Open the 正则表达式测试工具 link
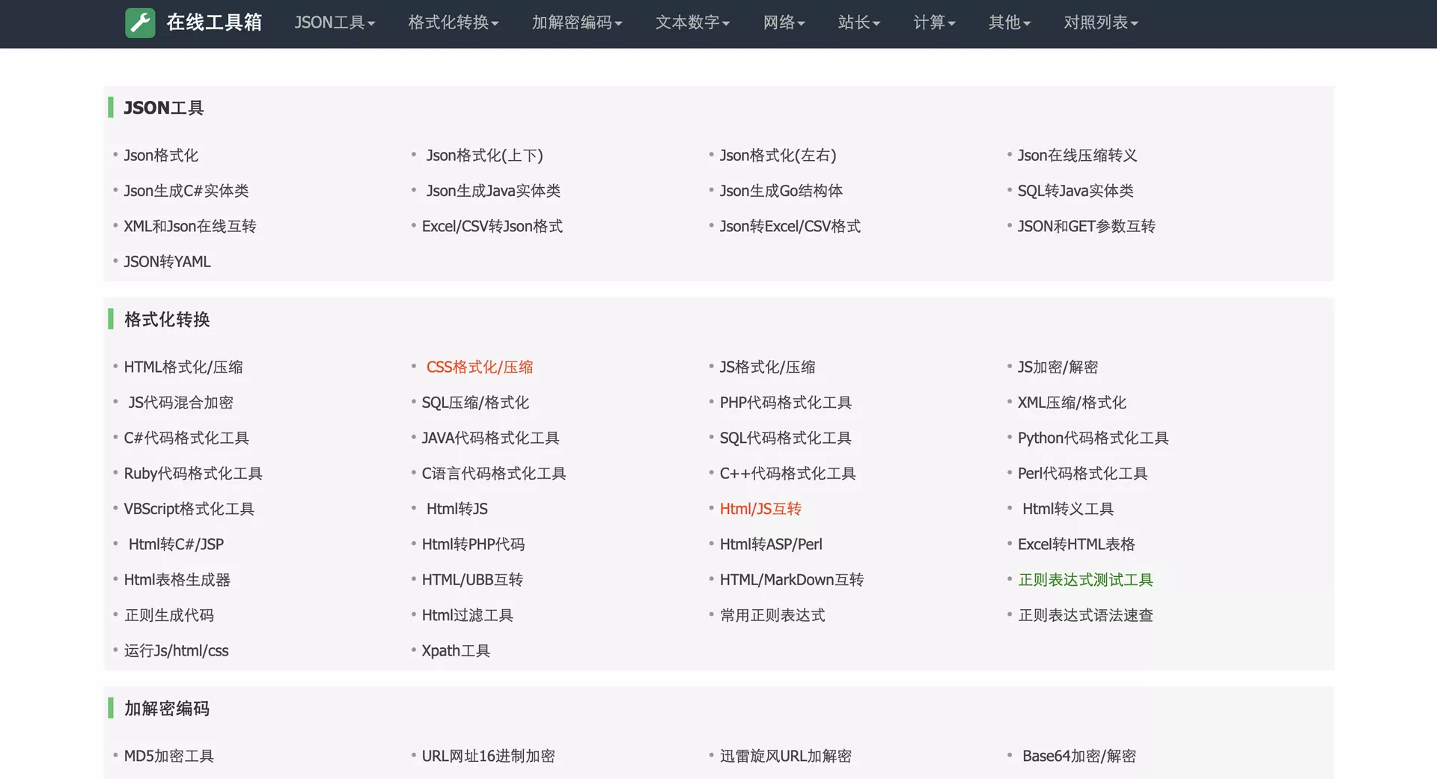The image size is (1437, 779). [x=1085, y=579]
